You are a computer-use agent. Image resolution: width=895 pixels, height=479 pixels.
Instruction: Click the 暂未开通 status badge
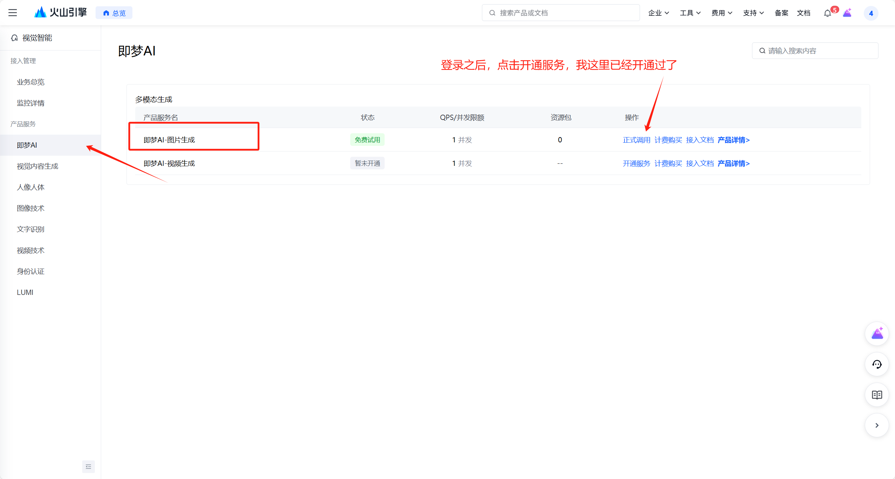(367, 163)
